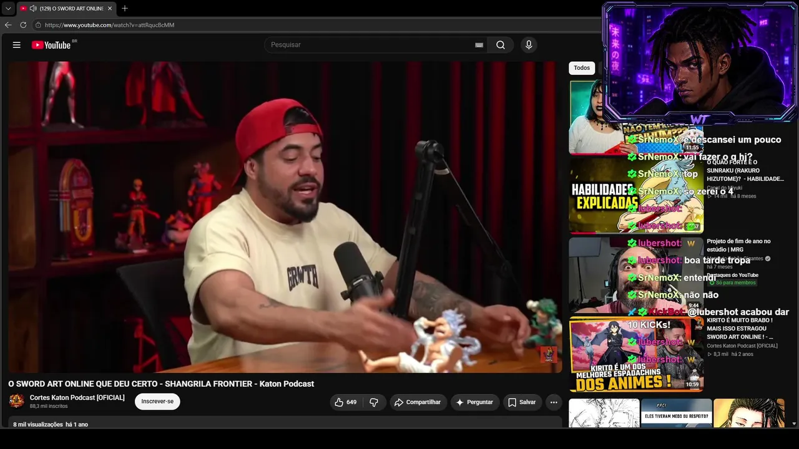
Task: Open the channel avatar below the video
Action: click(17, 401)
